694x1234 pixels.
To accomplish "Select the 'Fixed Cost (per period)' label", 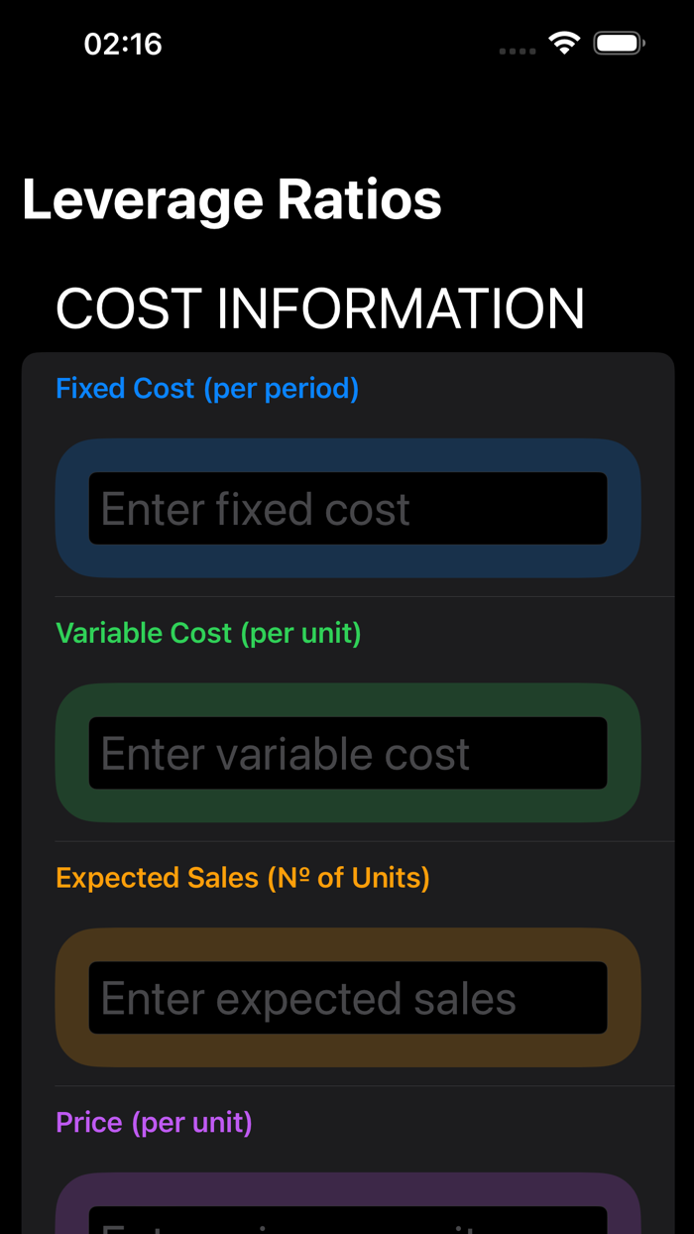I will pyautogui.click(x=207, y=388).
